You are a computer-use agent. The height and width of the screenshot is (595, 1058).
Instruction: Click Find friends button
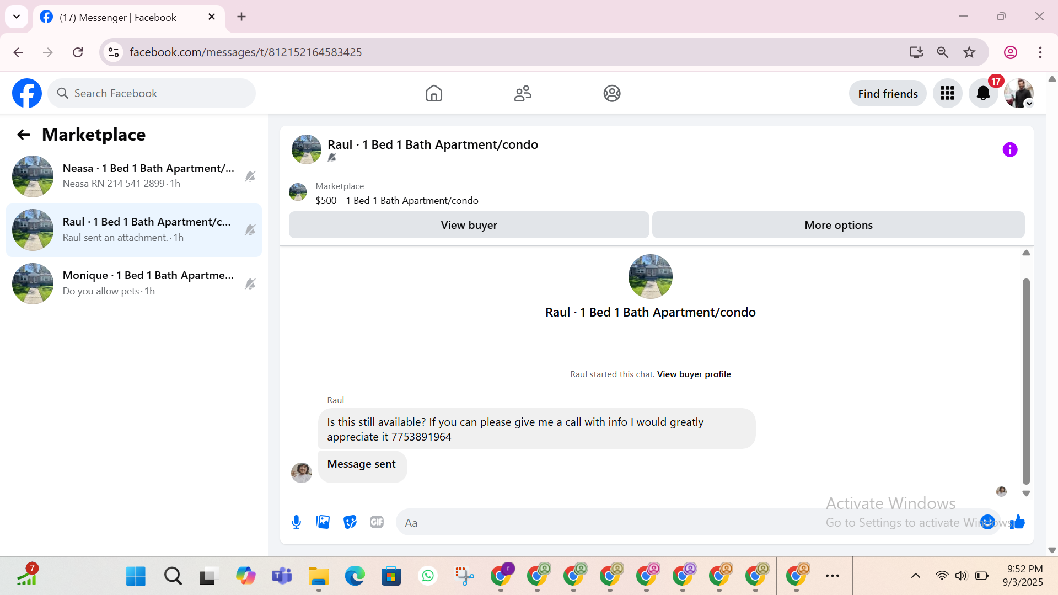888,93
